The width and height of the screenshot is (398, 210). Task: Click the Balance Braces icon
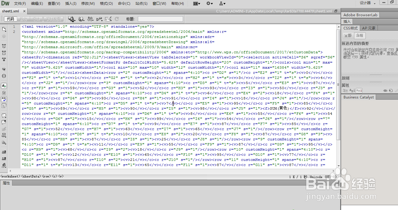click(4, 76)
